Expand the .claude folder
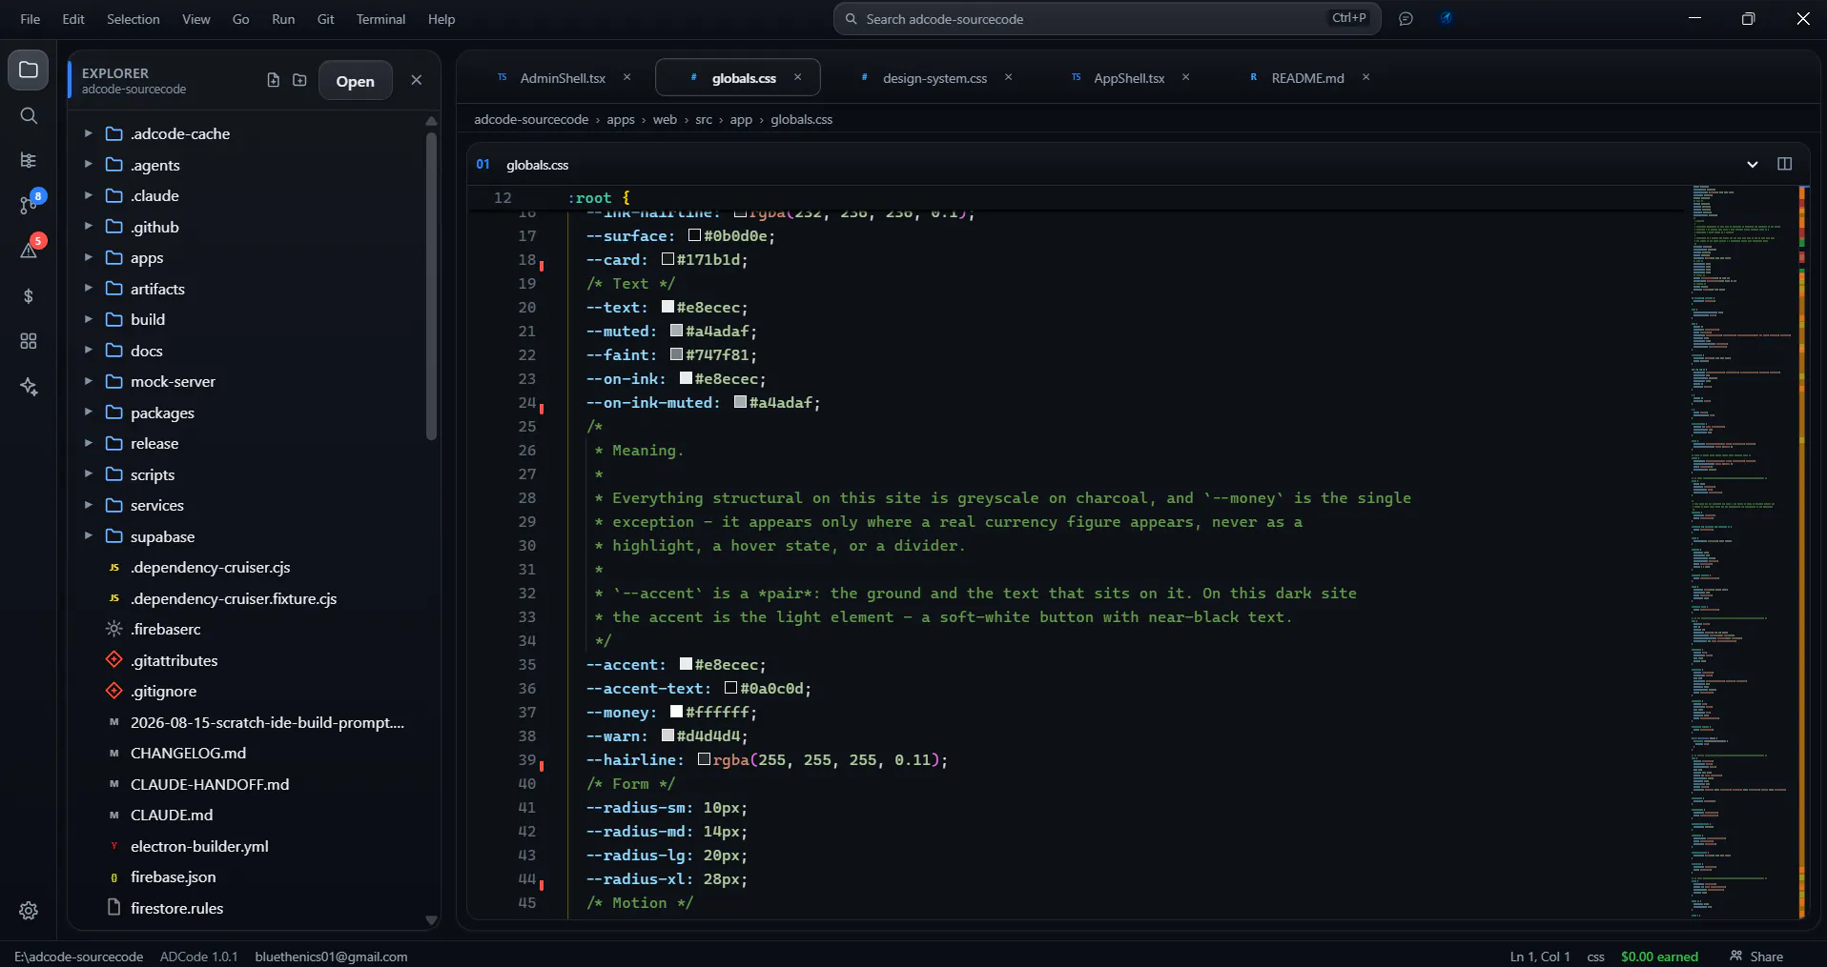 (x=88, y=195)
